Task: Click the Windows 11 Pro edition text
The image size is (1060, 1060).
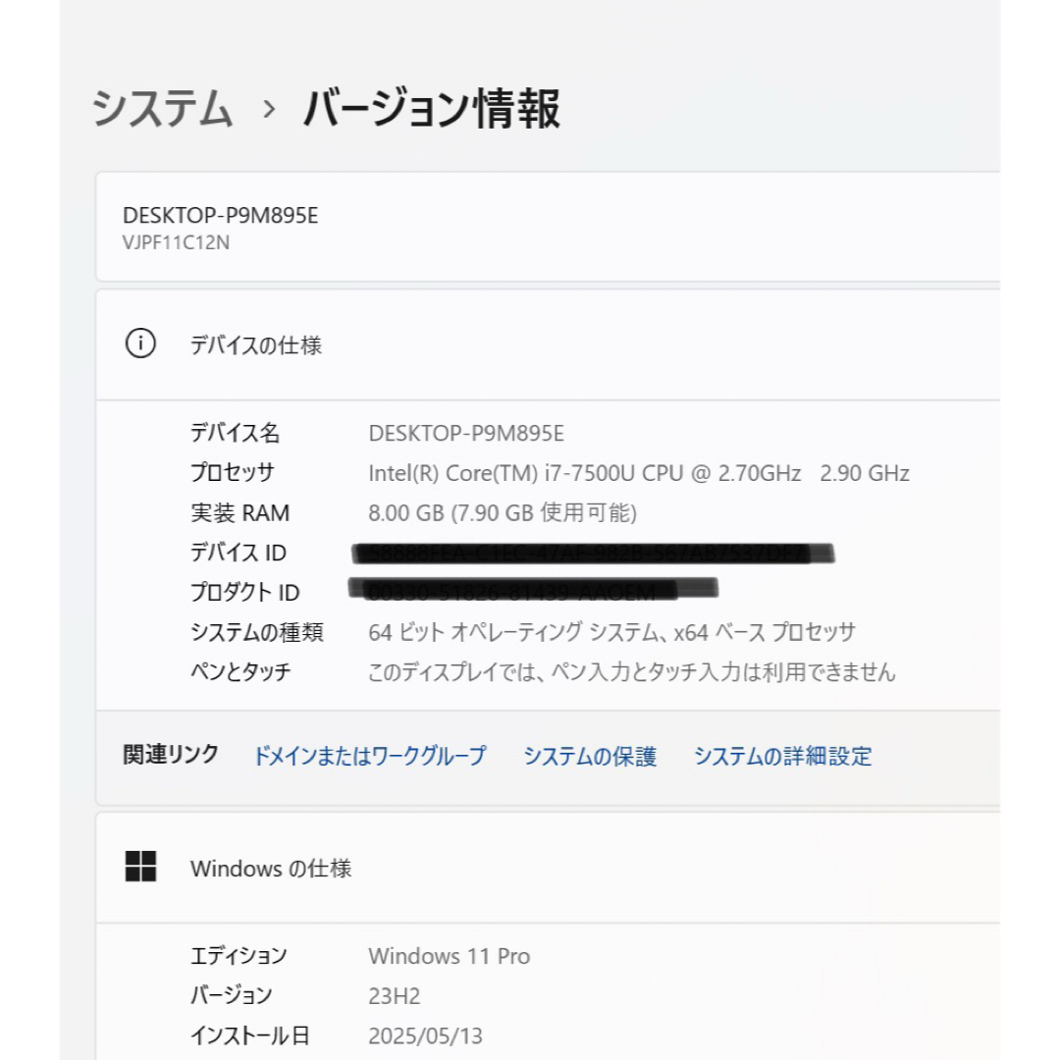Action: point(449,956)
